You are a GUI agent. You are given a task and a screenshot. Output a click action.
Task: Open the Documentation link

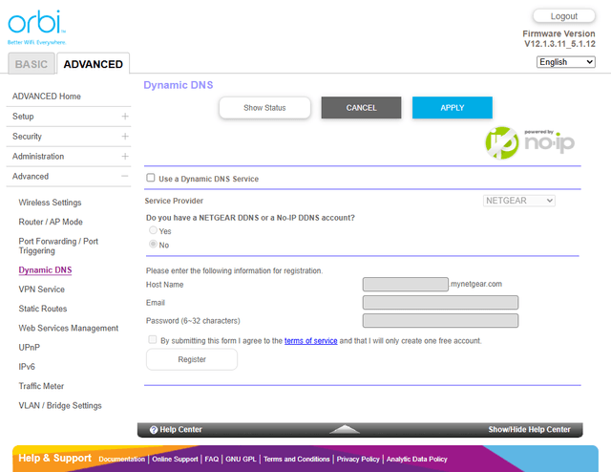pos(121,460)
